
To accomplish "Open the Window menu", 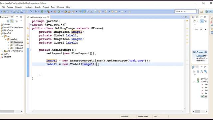I will click(x=60, y=7).
